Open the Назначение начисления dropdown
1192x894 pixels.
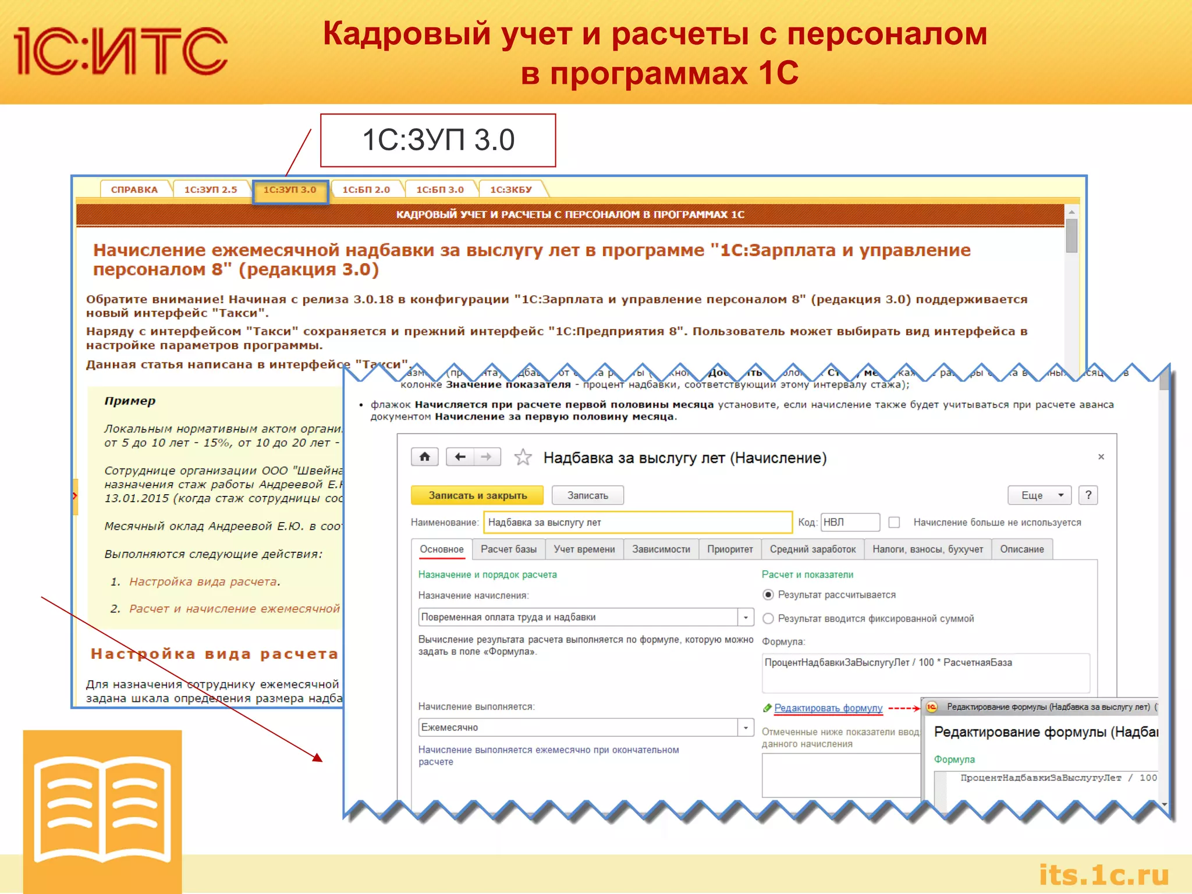click(x=746, y=617)
